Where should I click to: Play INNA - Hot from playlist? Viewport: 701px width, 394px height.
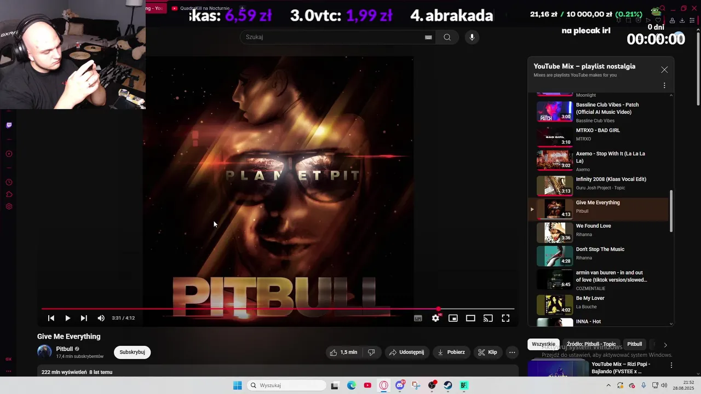(x=598, y=322)
